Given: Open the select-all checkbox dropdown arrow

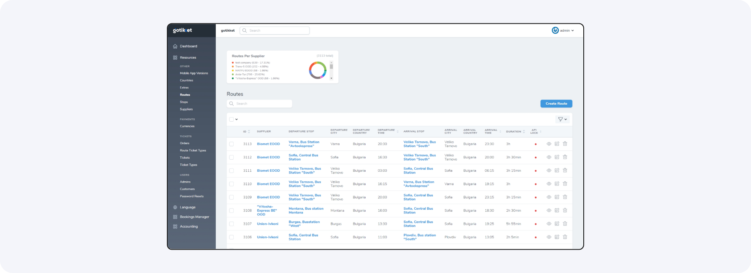Looking at the screenshot, I should pyautogui.click(x=237, y=119).
